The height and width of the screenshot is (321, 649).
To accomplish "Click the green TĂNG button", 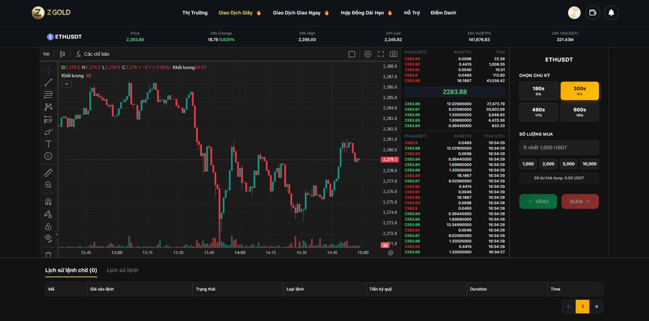I will tap(538, 202).
